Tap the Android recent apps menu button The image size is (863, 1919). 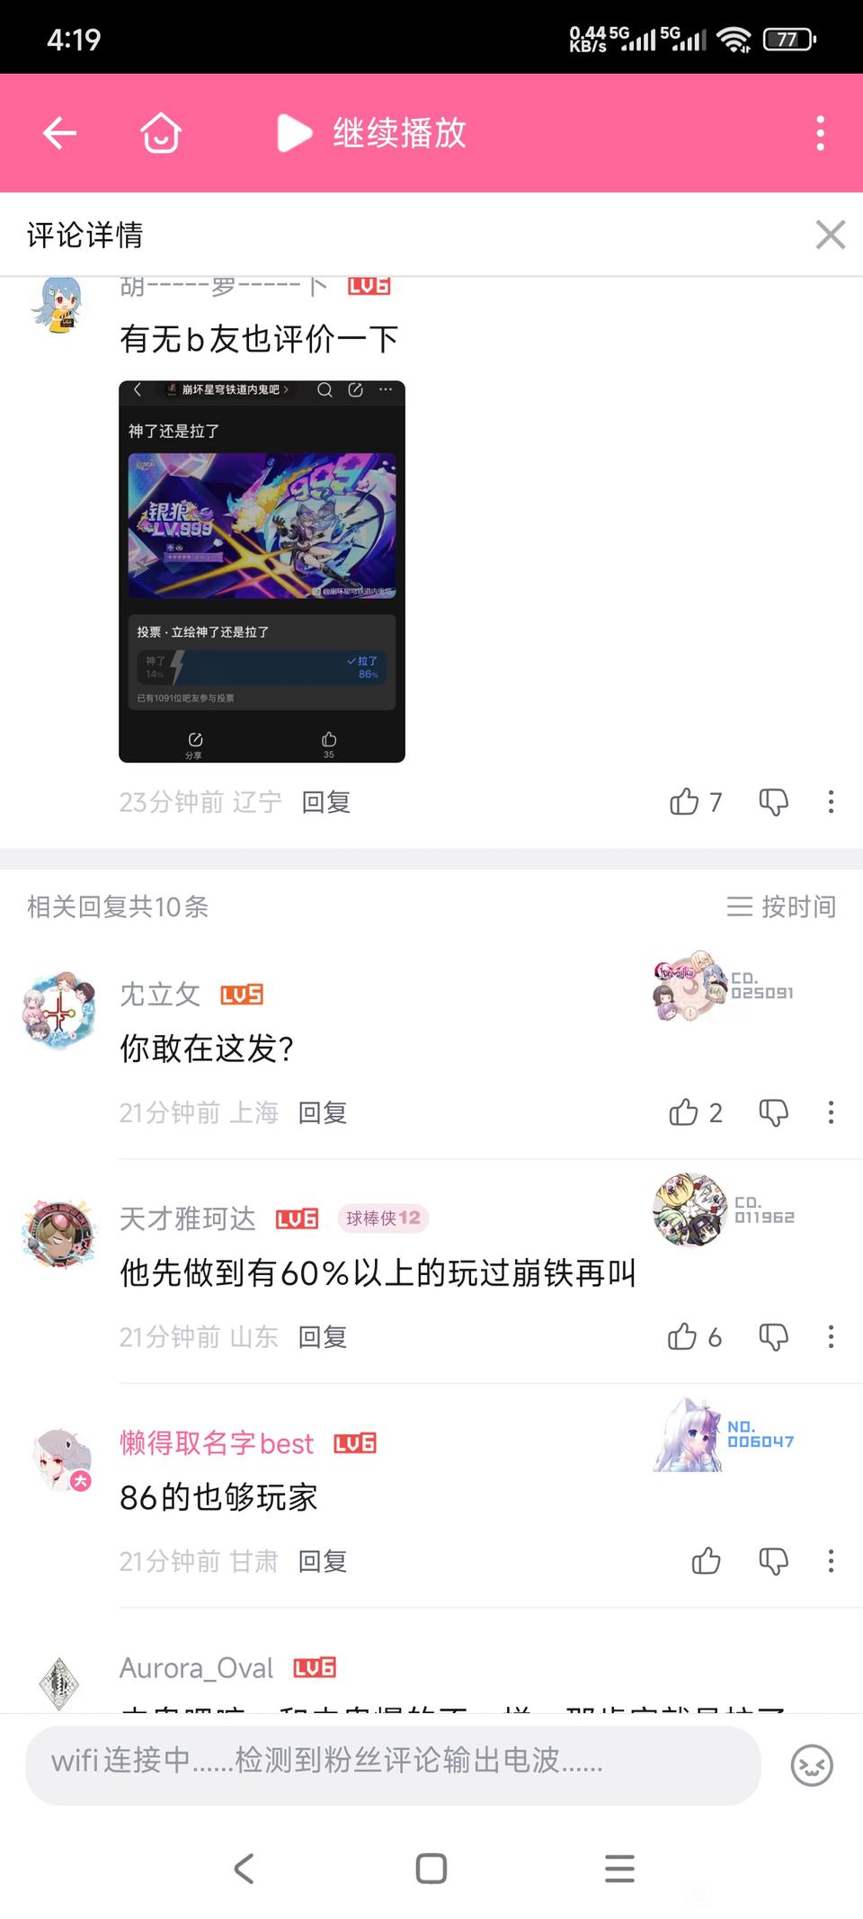tap(619, 1869)
